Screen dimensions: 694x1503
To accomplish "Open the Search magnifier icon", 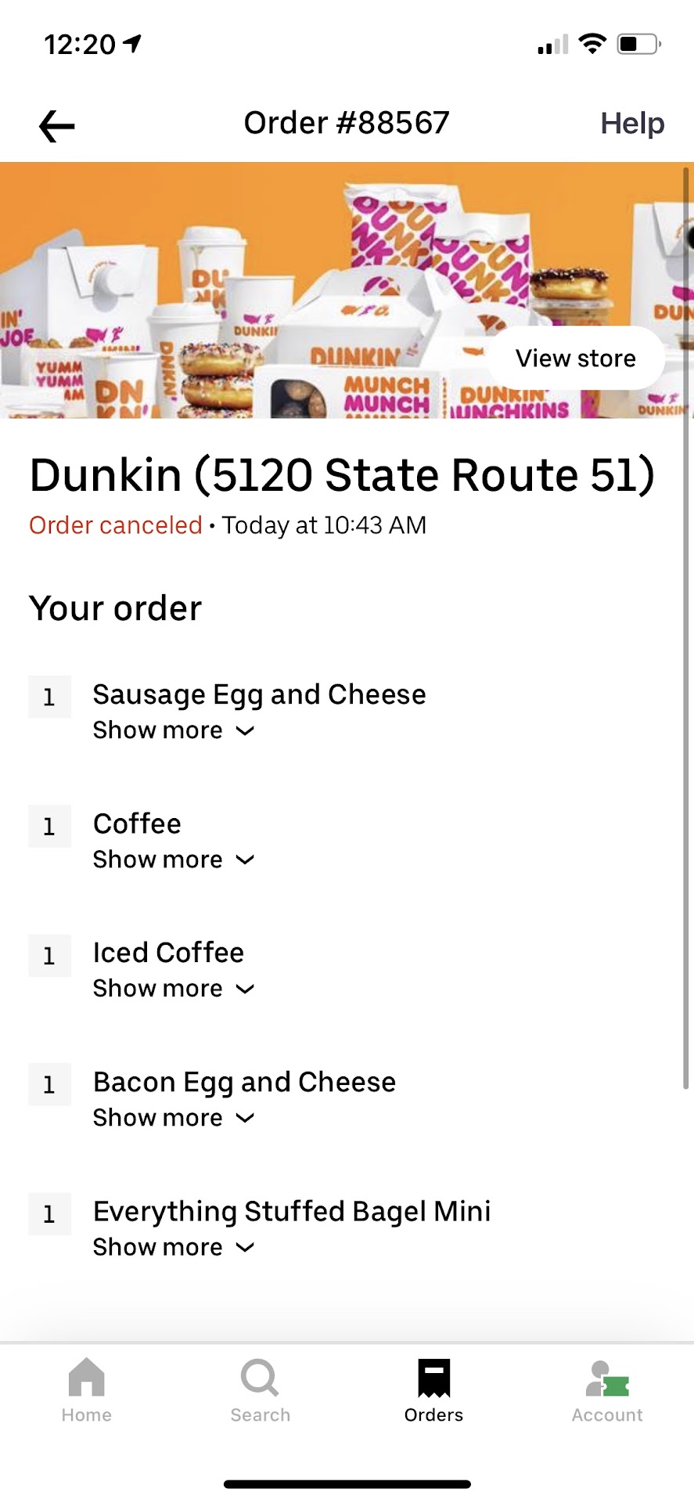I will click(x=260, y=1379).
